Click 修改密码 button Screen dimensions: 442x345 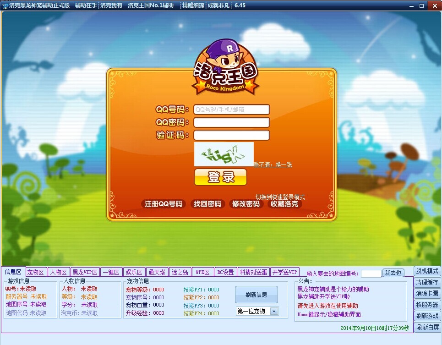[246, 204]
